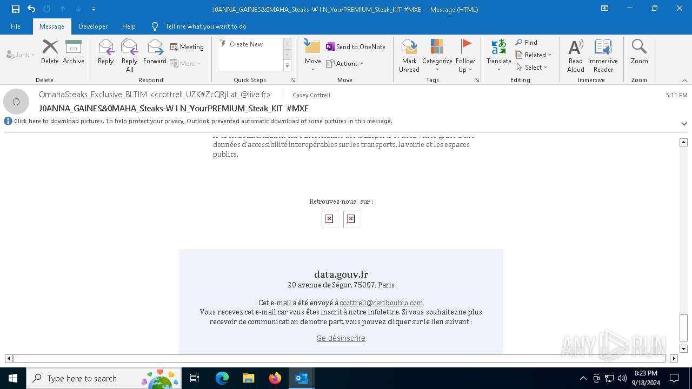The height and width of the screenshot is (389, 692).
Task: Open the Help tab
Action: click(129, 26)
